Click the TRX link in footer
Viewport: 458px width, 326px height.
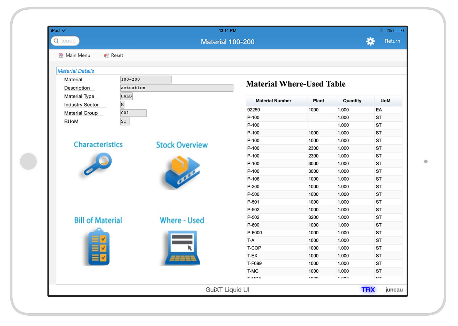[368, 290]
